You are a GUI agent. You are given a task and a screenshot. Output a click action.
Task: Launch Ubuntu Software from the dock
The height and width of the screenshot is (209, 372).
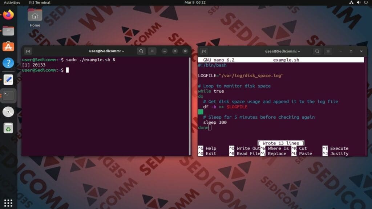click(x=8, y=47)
